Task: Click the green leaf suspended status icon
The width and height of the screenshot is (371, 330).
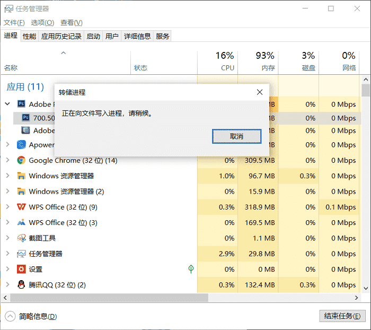Action: [191, 269]
